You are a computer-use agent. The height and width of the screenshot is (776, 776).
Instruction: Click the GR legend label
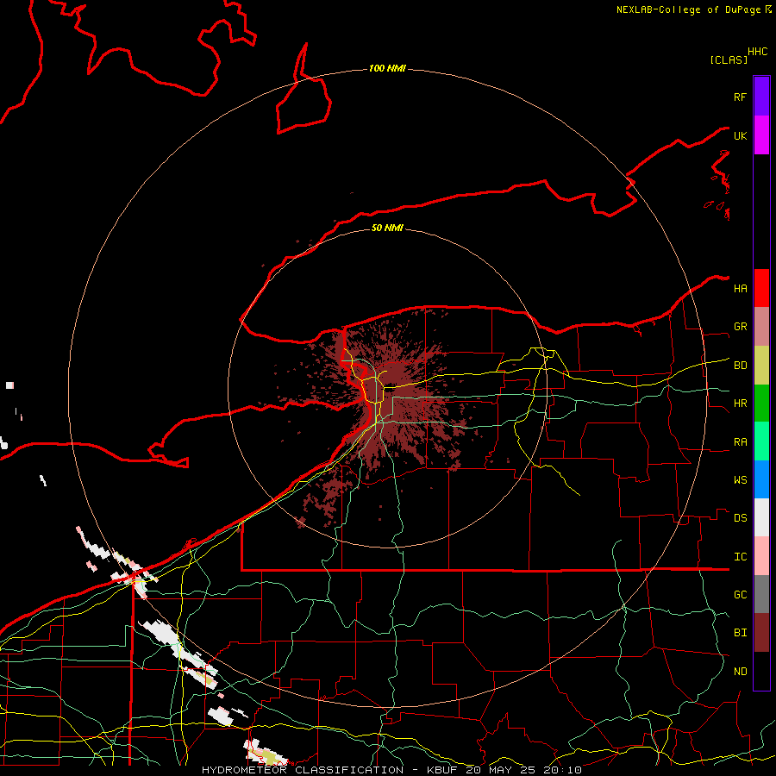[740, 327]
